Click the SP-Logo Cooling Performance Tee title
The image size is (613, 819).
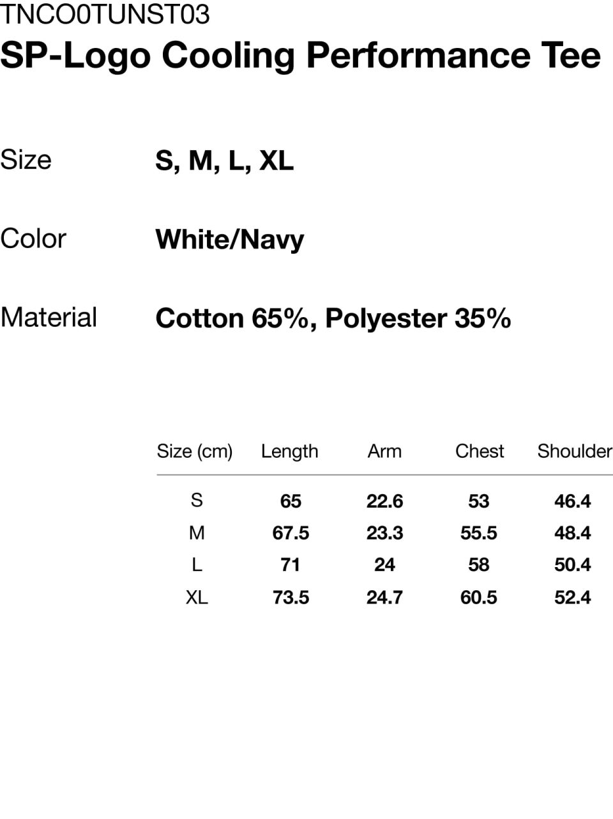pos(300,56)
